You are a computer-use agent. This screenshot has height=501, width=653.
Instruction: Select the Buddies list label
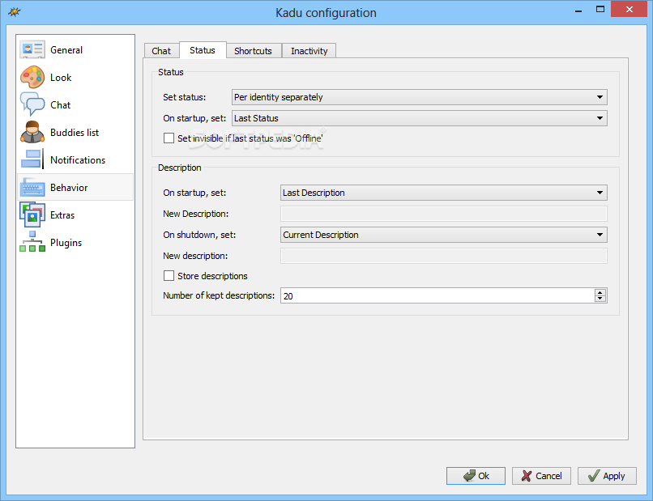click(x=75, y=132)
